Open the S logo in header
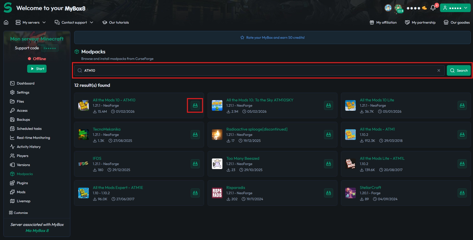The image size is (473, 240). click(x=8, y=8)
